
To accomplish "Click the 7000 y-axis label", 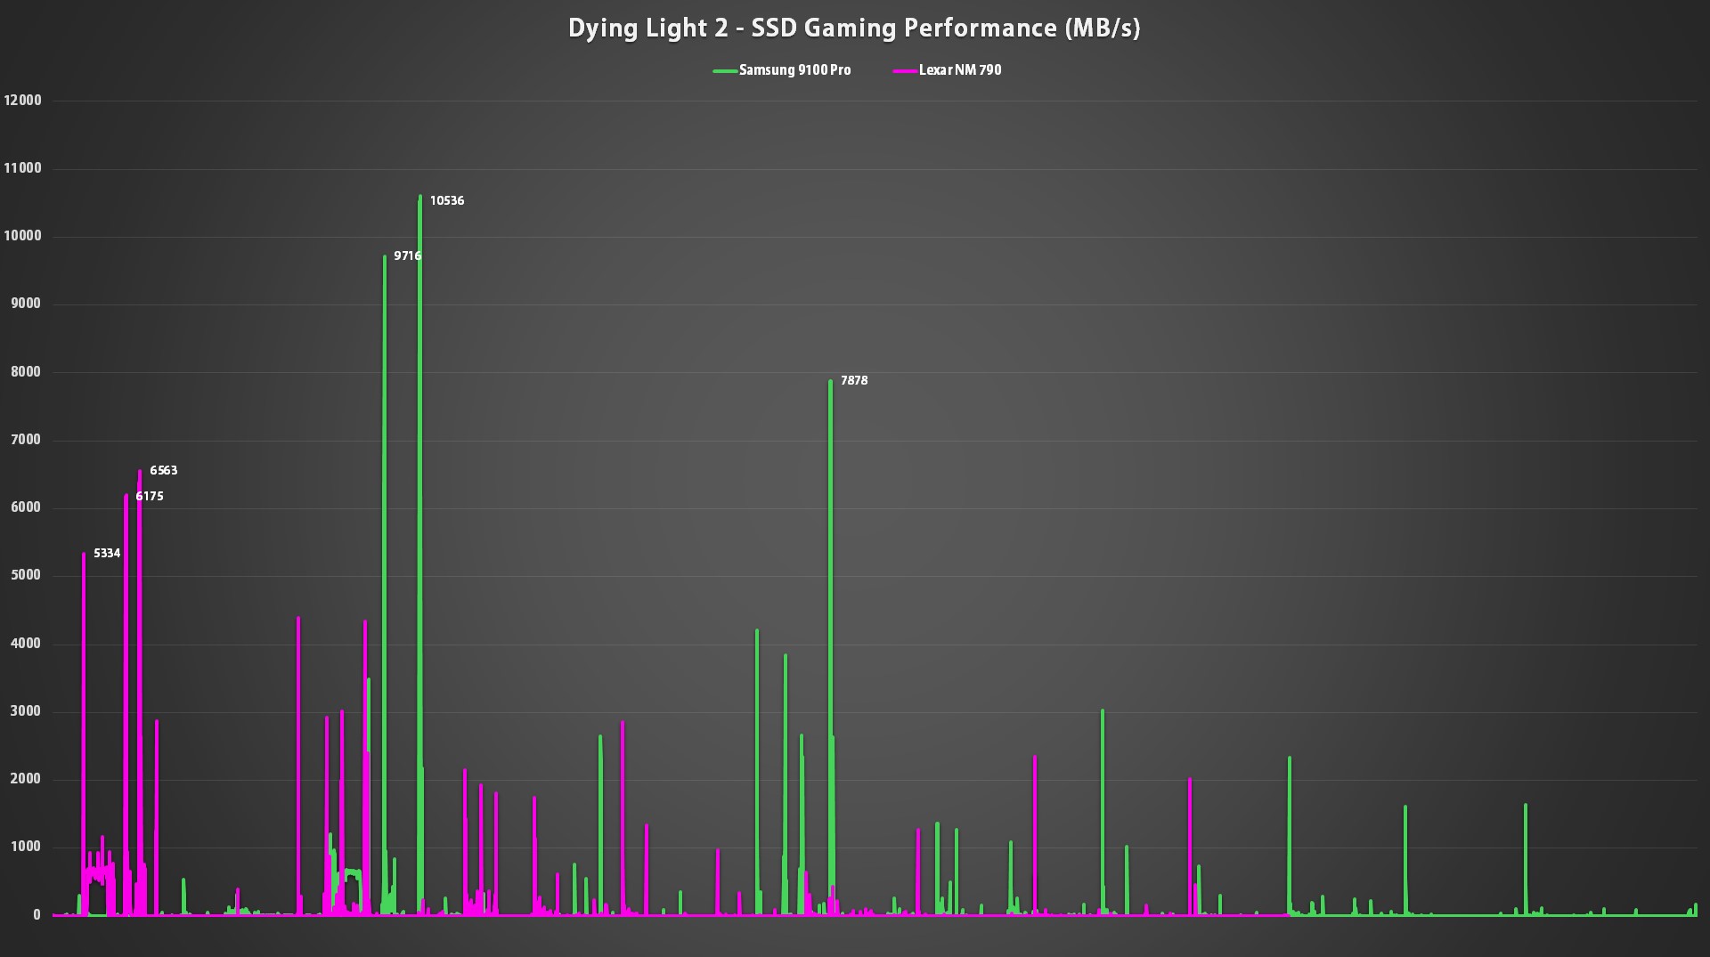I will [x=26, y=440].
